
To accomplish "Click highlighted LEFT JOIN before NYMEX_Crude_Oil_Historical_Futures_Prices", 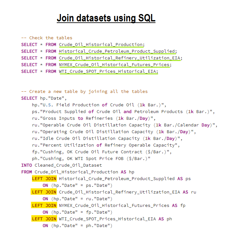I will [44, 205].
